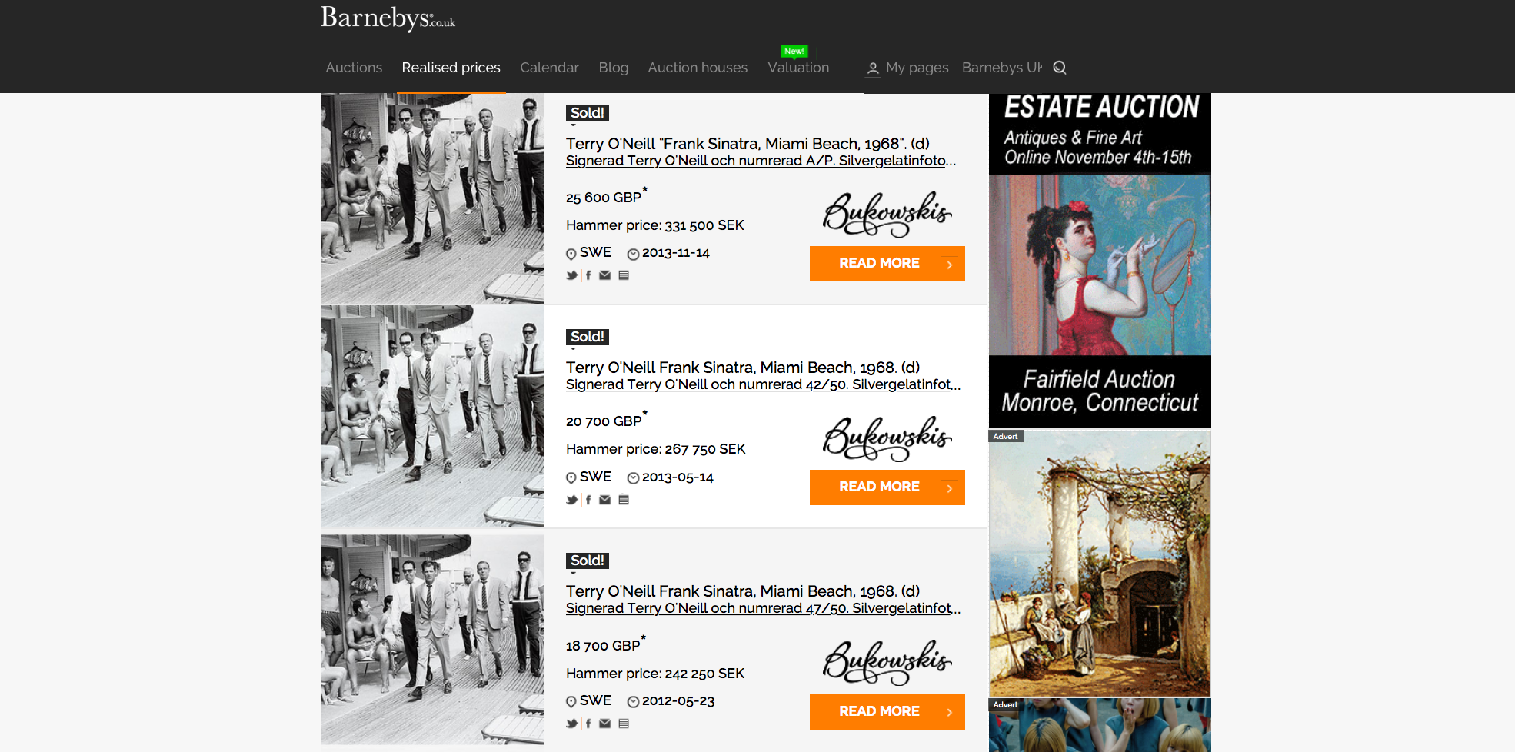Screen dimensions: 1515x752
Task: Click the Estate Auction Fairfield advert
Action: point(1100,261)
